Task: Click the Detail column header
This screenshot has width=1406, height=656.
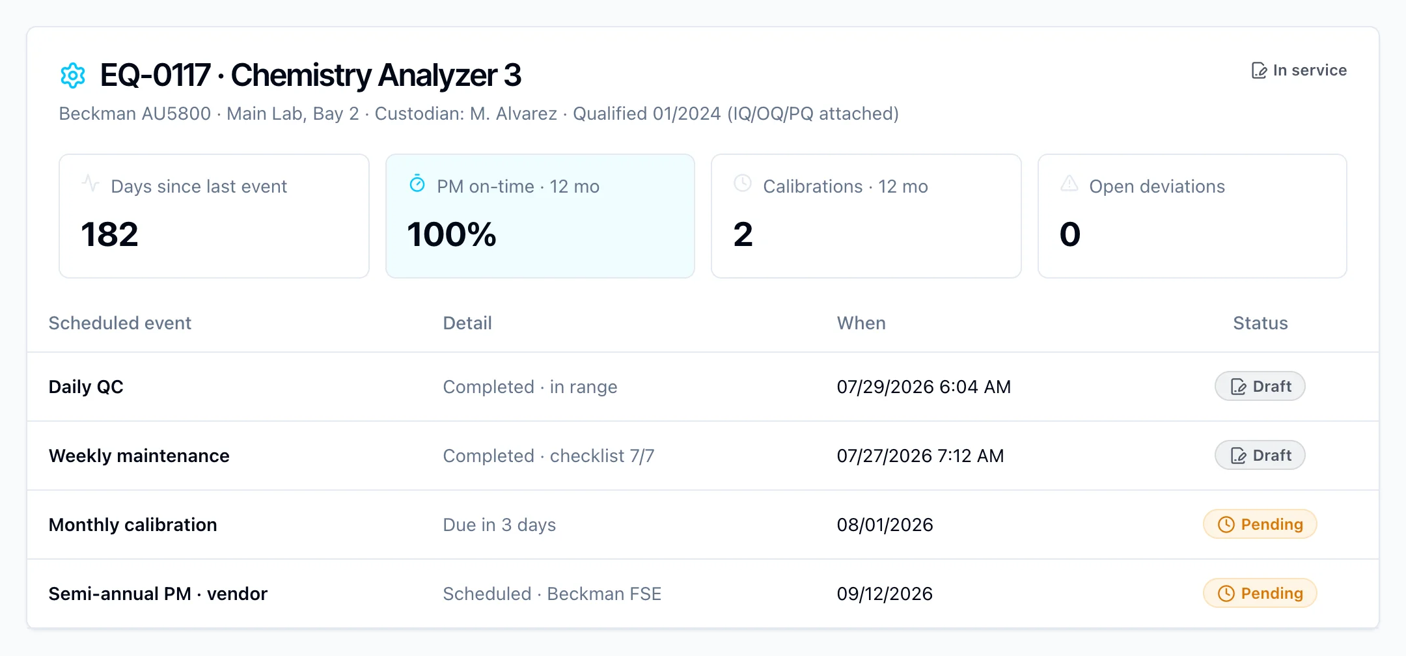Action: (x=467, y=323)
